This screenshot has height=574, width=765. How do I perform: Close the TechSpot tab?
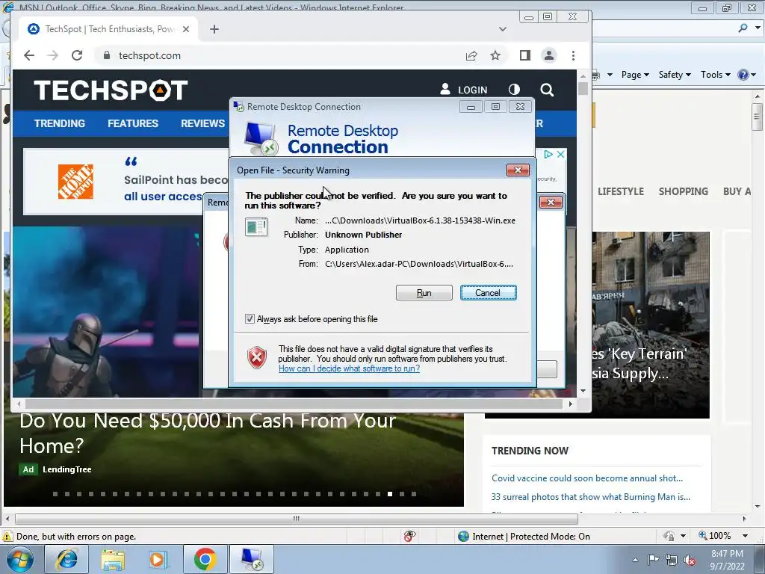(186, 29)
